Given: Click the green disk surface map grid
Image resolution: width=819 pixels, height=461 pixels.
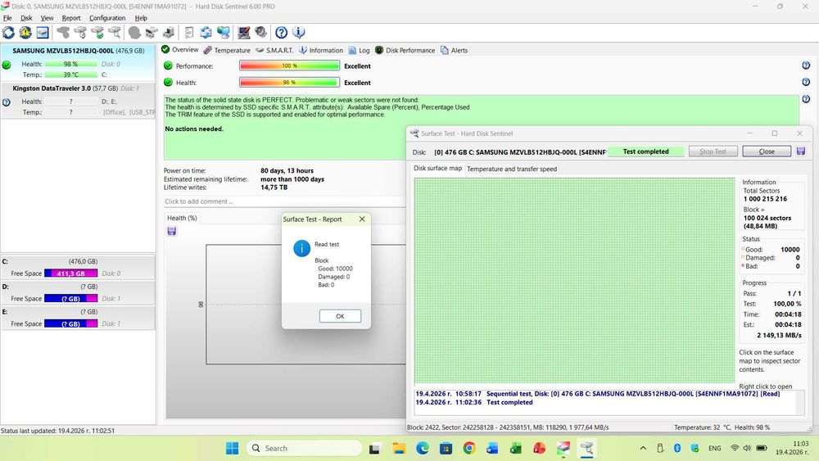Looking at the screenshot, I should click(x=575, y=281).
